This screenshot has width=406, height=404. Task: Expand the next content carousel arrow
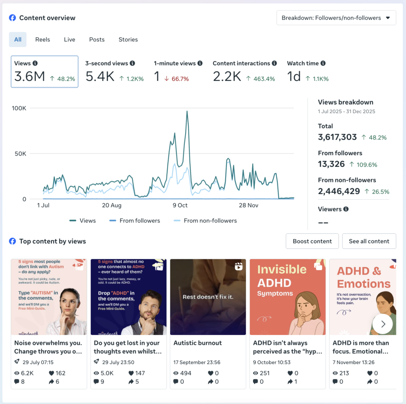tap(383, 324)
